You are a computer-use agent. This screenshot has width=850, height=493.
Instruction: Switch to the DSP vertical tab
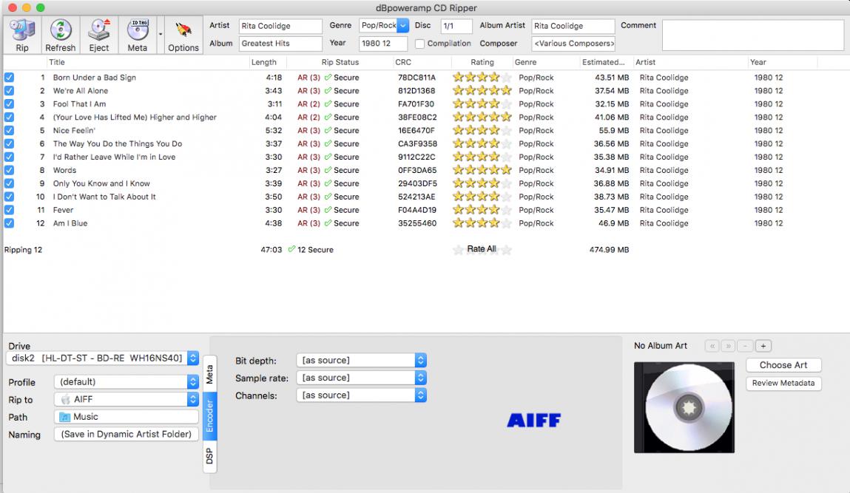(209, 455)
